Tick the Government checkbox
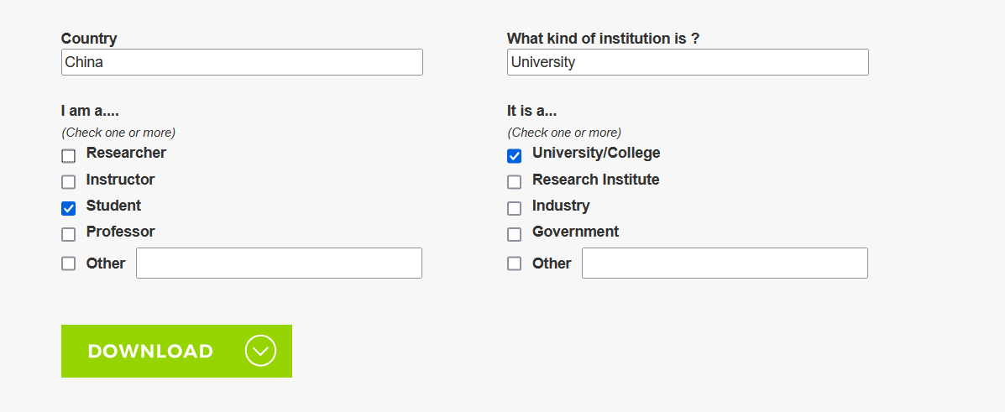Viewport: 1005px width, 412px height. [x=514, y=234]
